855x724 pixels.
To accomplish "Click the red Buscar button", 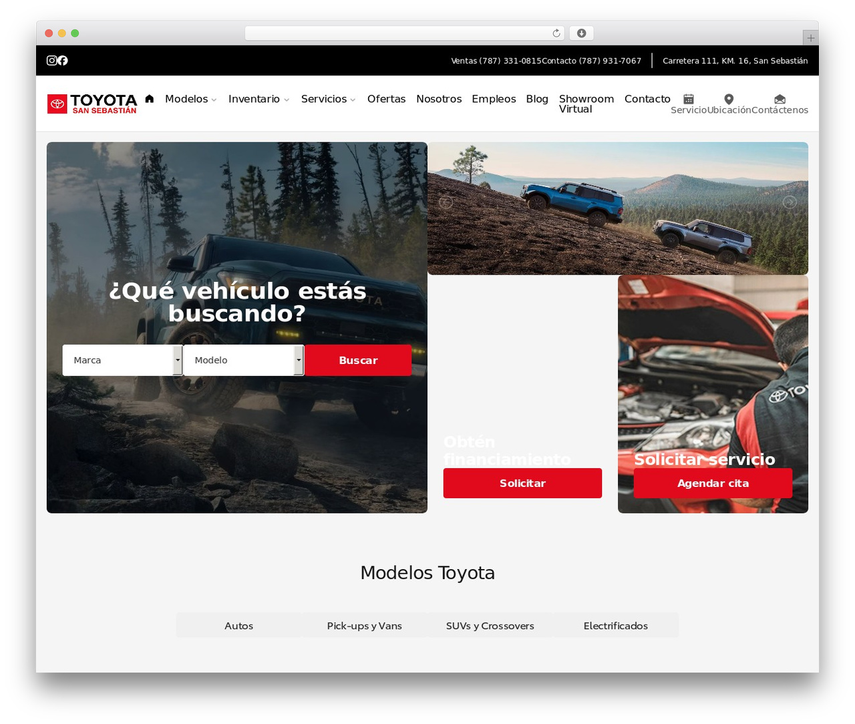I will coord(358,360).
